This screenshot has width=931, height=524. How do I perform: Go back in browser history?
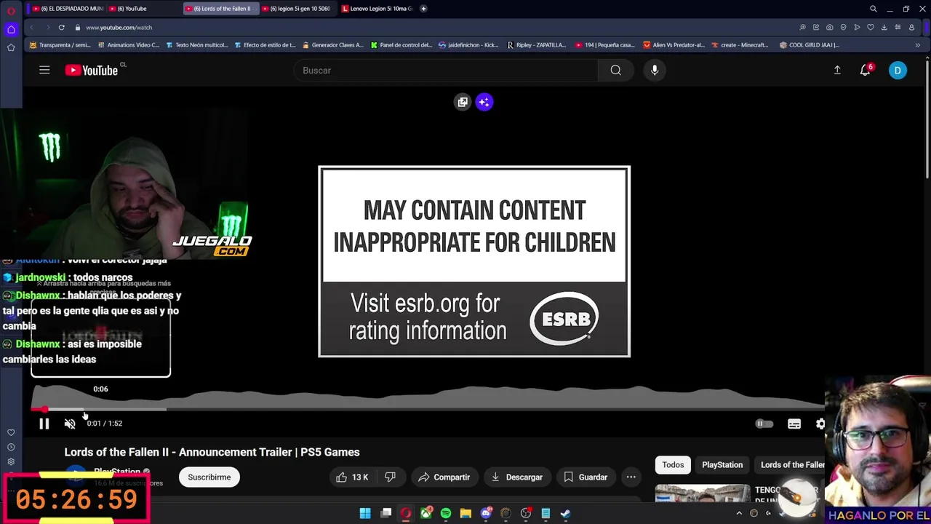tap(31, 28)
